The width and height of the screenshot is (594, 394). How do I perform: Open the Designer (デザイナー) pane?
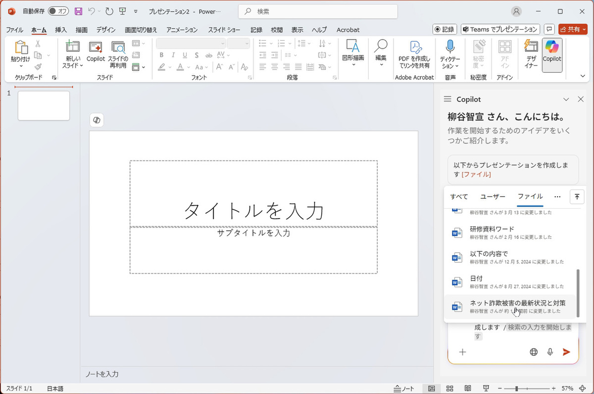coord(531,55)
